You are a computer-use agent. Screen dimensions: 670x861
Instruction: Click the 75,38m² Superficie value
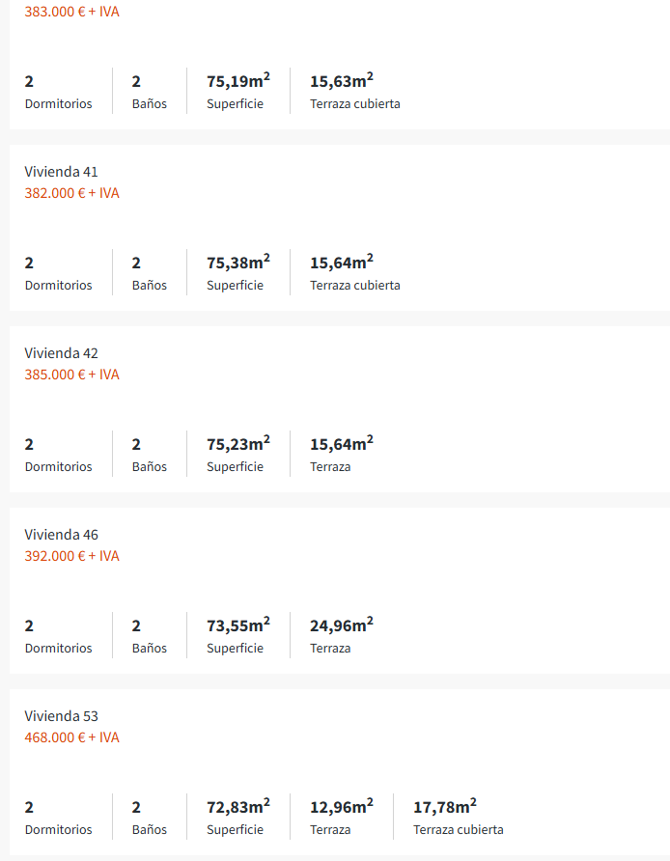tap(237, 263)
